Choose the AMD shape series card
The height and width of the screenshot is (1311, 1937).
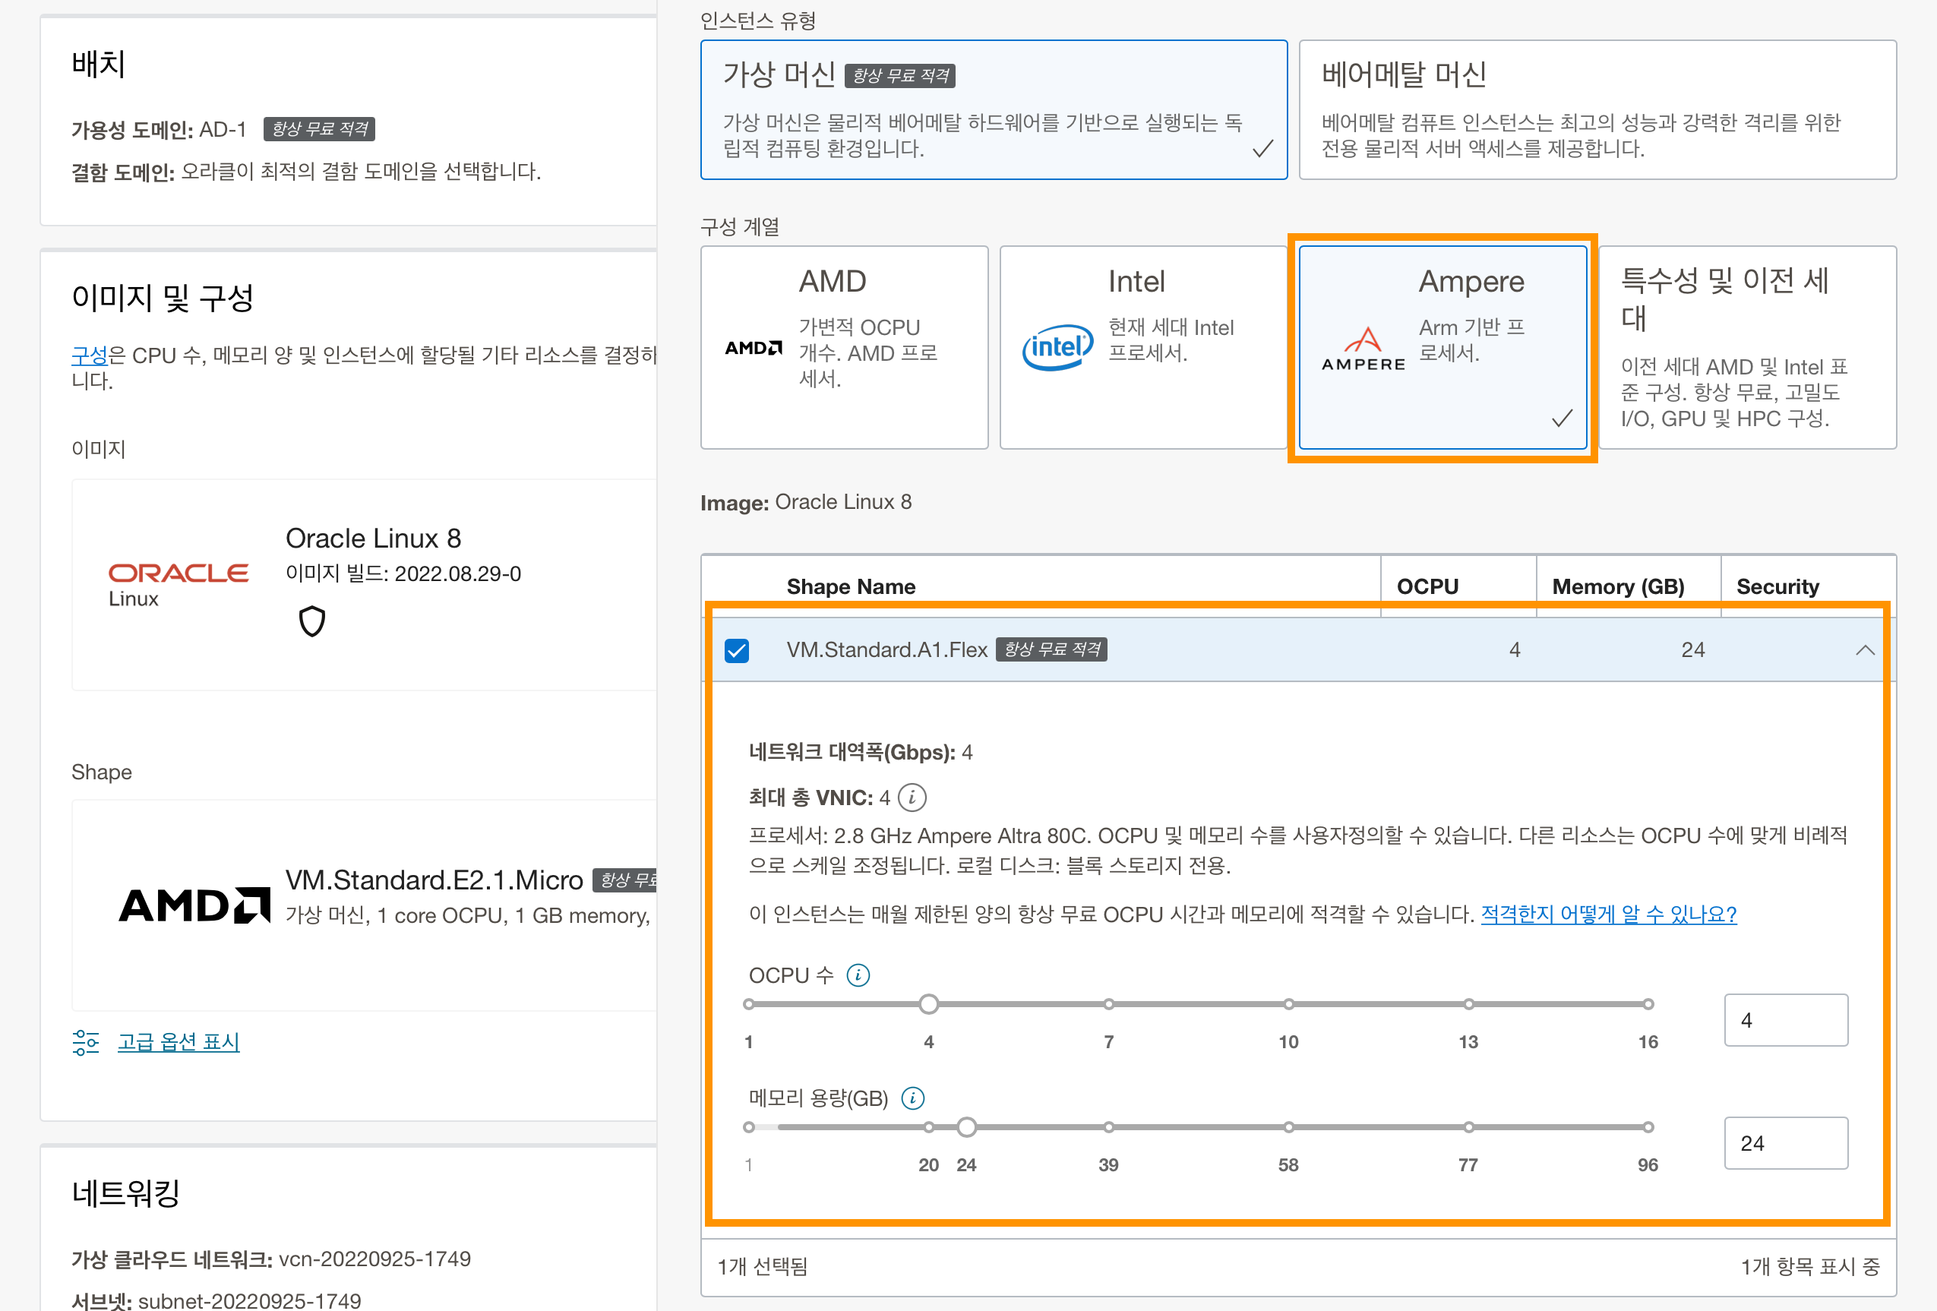coord(845,346)
